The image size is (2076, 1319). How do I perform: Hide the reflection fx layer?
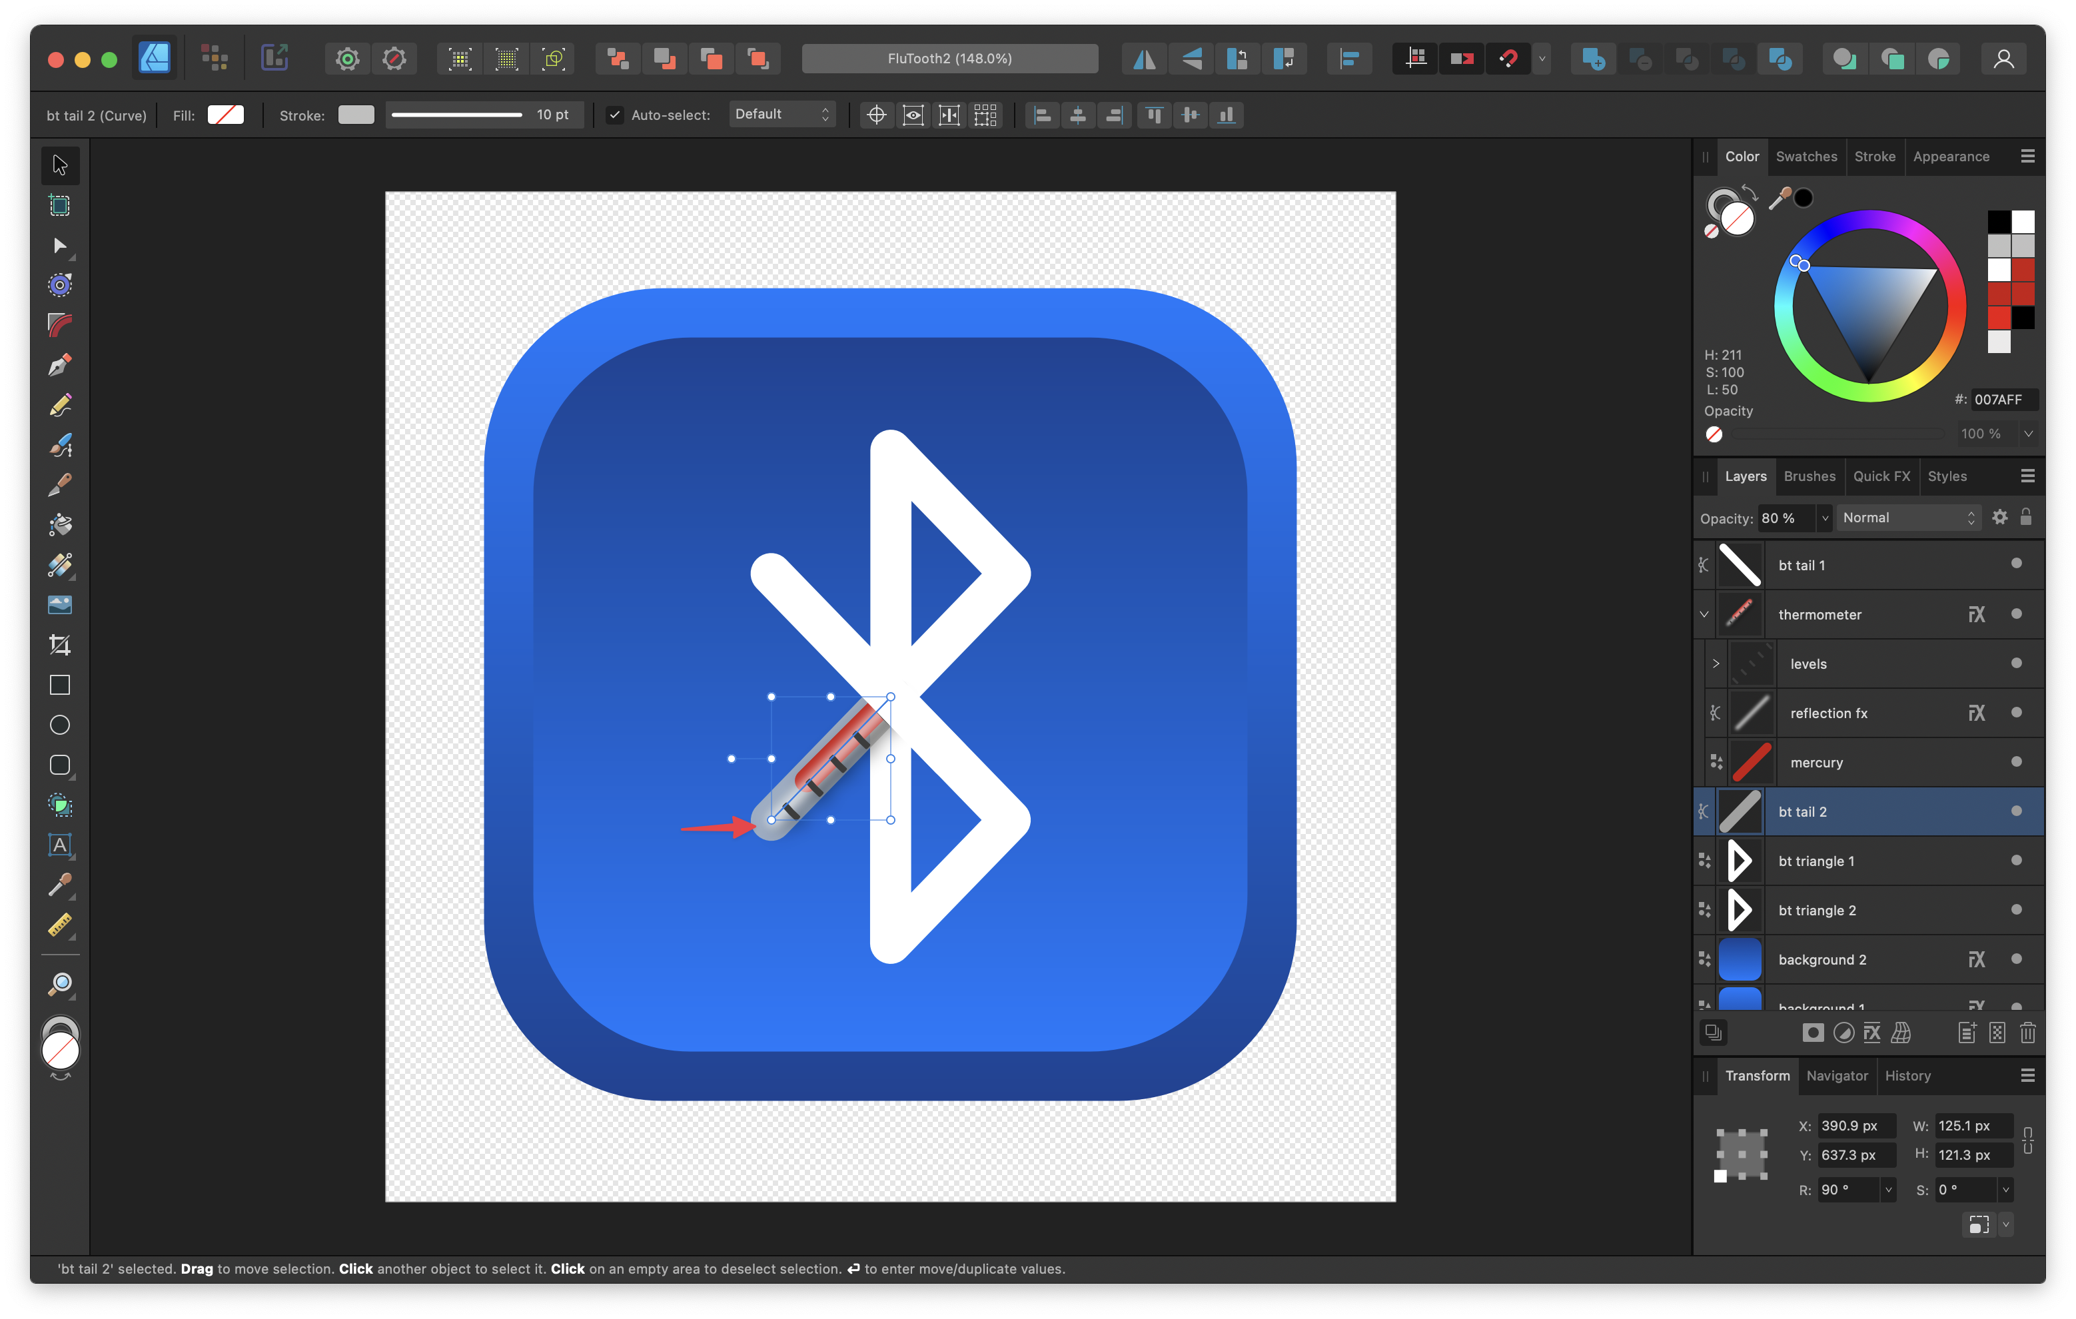coord(2017,712)
